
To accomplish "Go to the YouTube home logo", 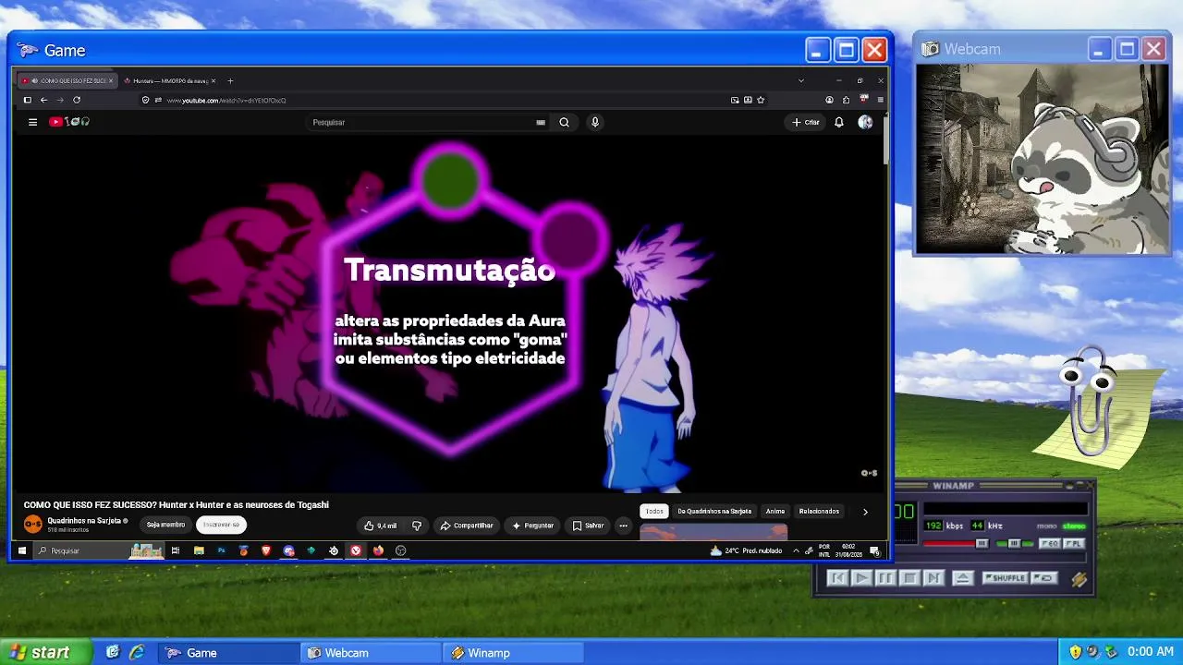I will click(70, 122).
